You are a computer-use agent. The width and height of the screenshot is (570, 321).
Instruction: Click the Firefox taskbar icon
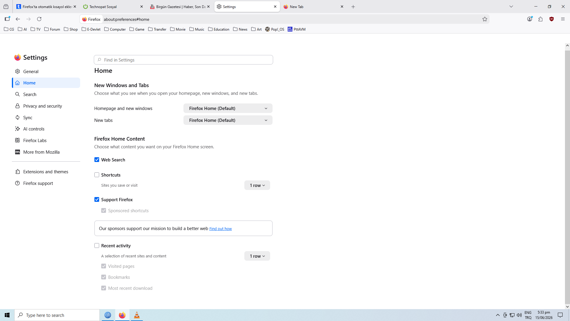coord(122,315)
